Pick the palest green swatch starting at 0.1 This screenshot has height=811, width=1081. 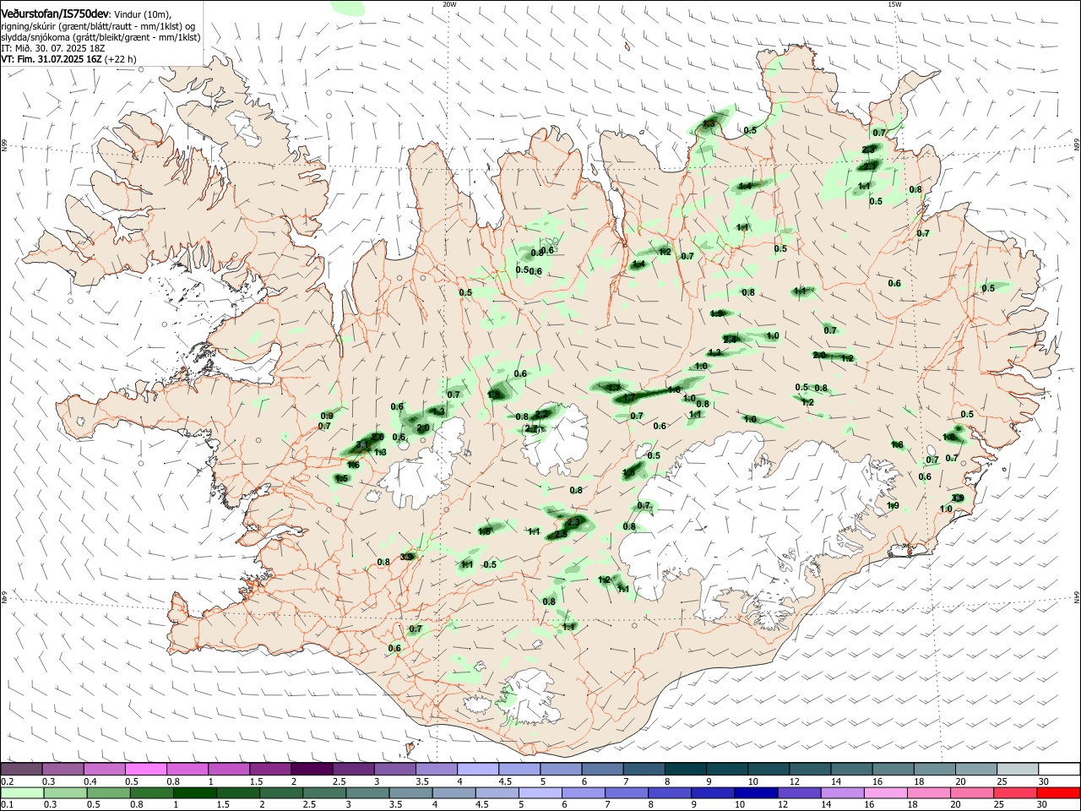[x=21, y=792]
